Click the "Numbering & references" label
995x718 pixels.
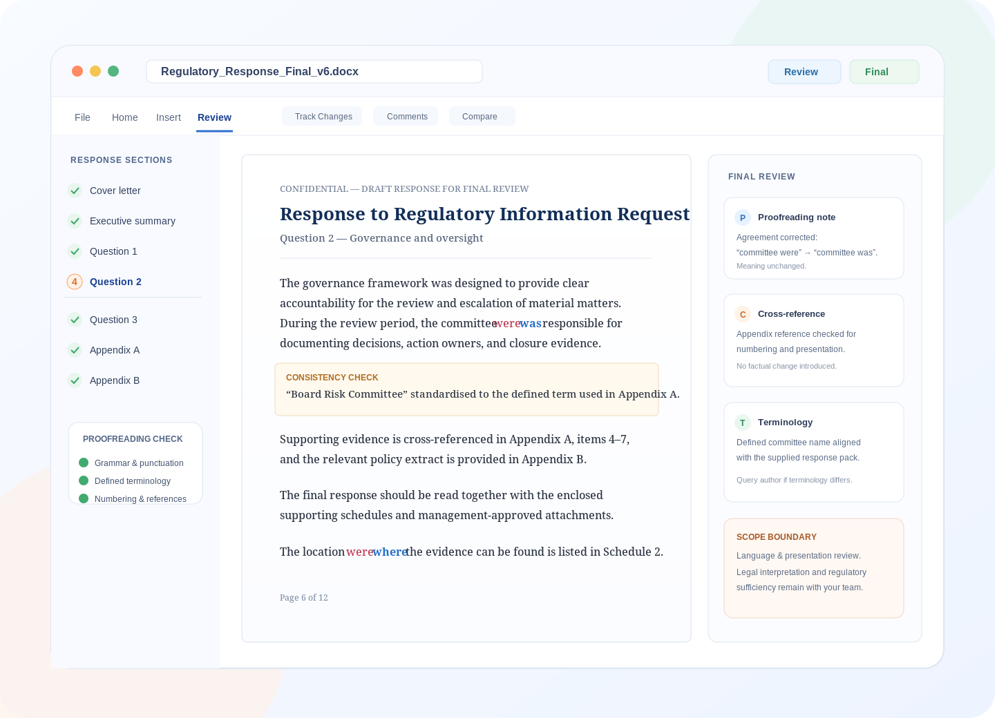coord(140,499)
